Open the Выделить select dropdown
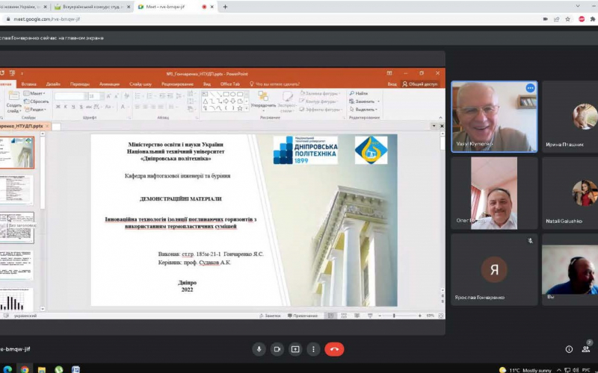The image size is (598, 373). tap(363, 110)
